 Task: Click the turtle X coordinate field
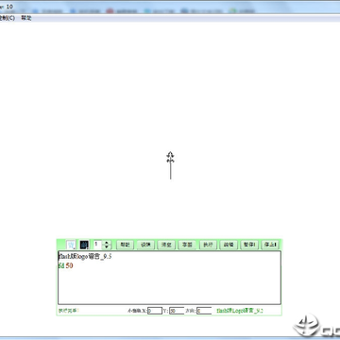click(x=155, y=311)
